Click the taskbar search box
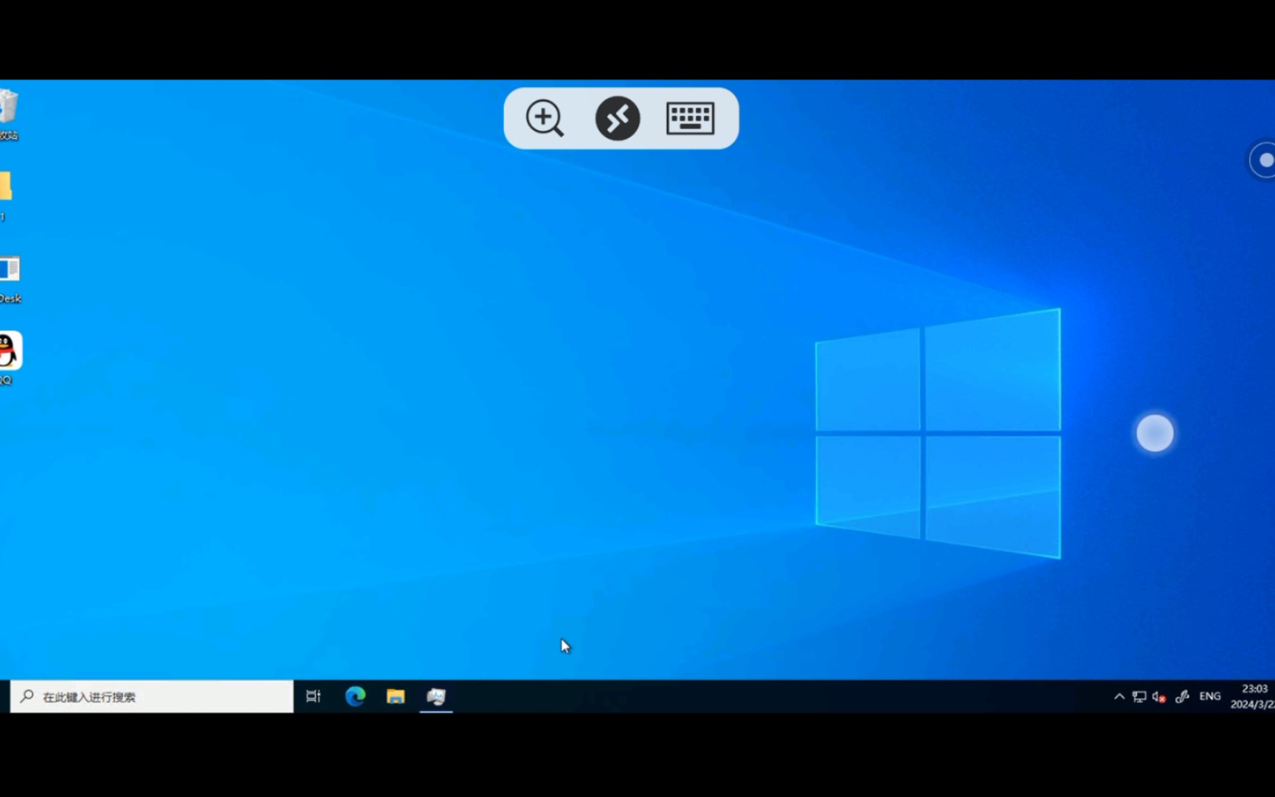Image resolution: width=1275 pixels, height=797 pixels. click(x=152, y=697)
